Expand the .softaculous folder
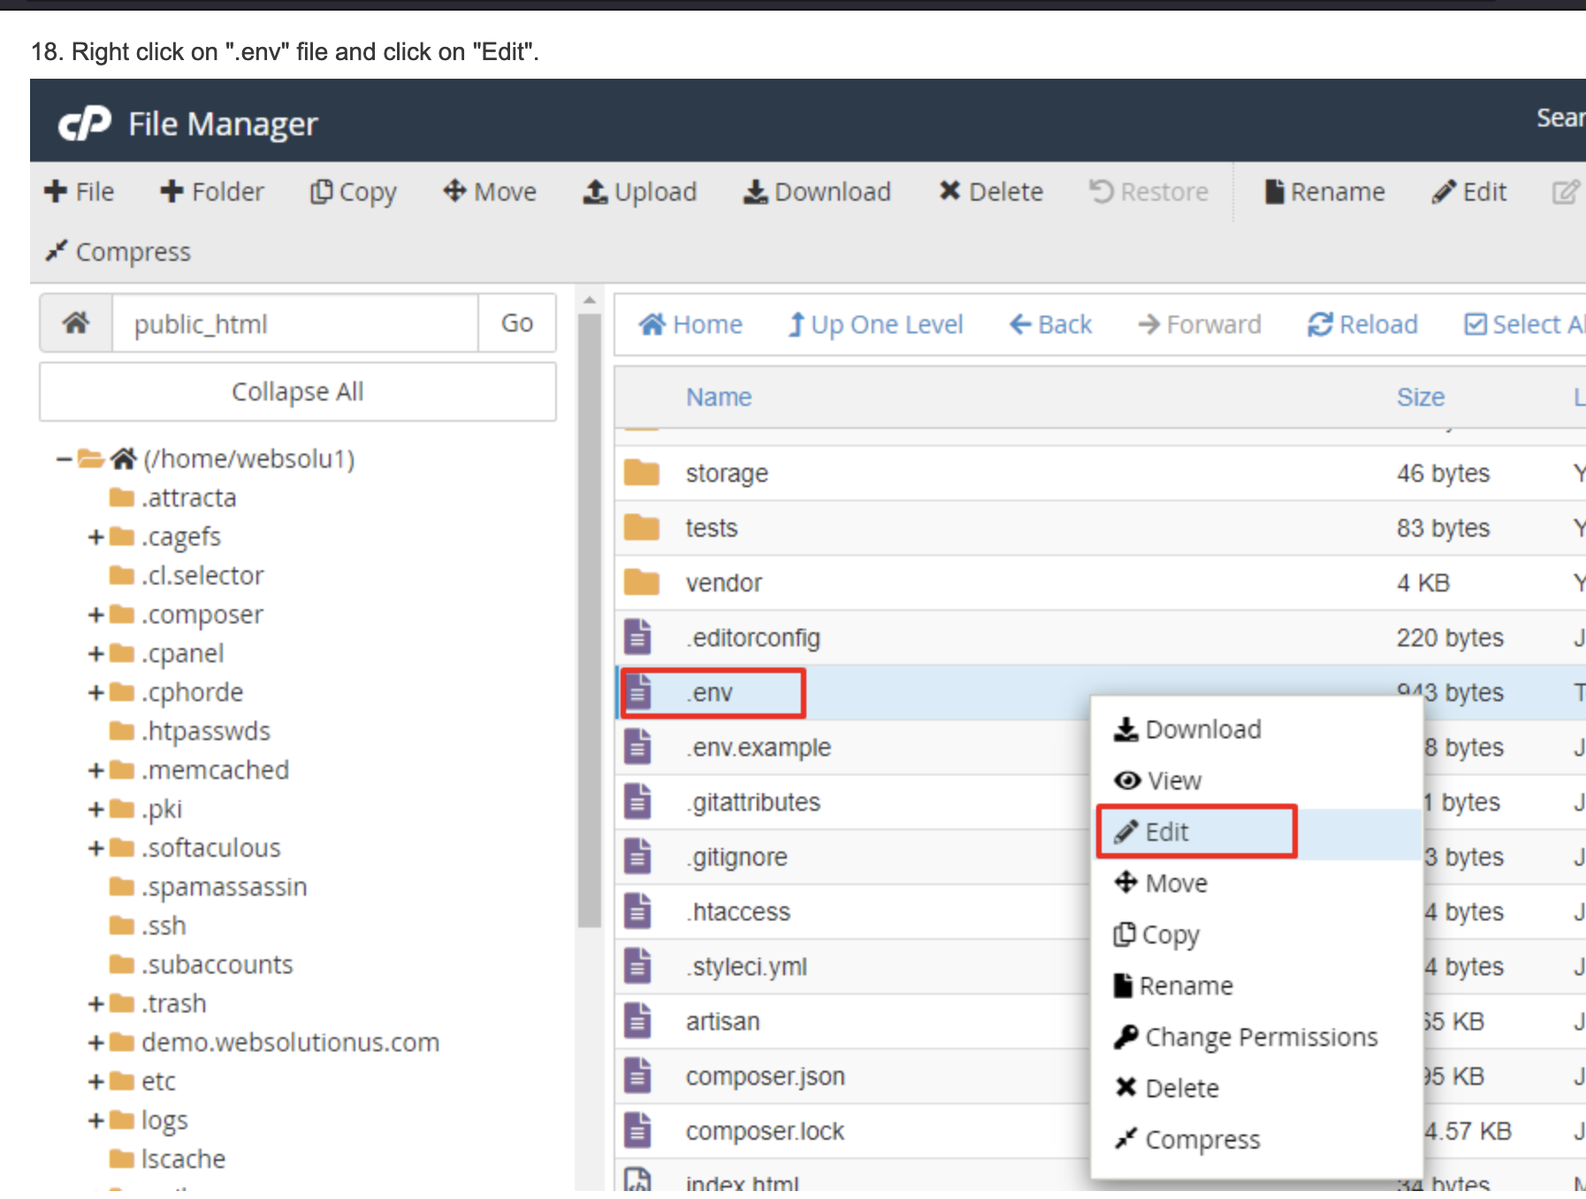Screen dimensions: 1586x1199 pos(96,848)
